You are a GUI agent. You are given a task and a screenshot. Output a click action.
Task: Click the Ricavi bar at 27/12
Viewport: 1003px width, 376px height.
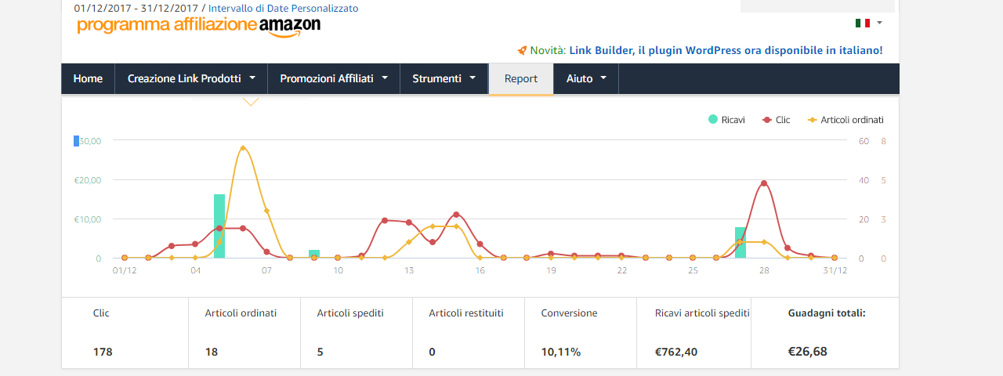click(740, 242)
